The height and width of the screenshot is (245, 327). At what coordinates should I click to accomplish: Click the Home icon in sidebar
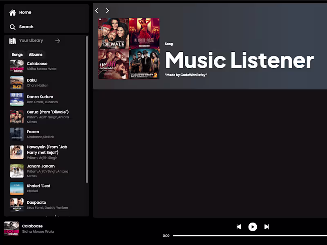tap(13, 12)
